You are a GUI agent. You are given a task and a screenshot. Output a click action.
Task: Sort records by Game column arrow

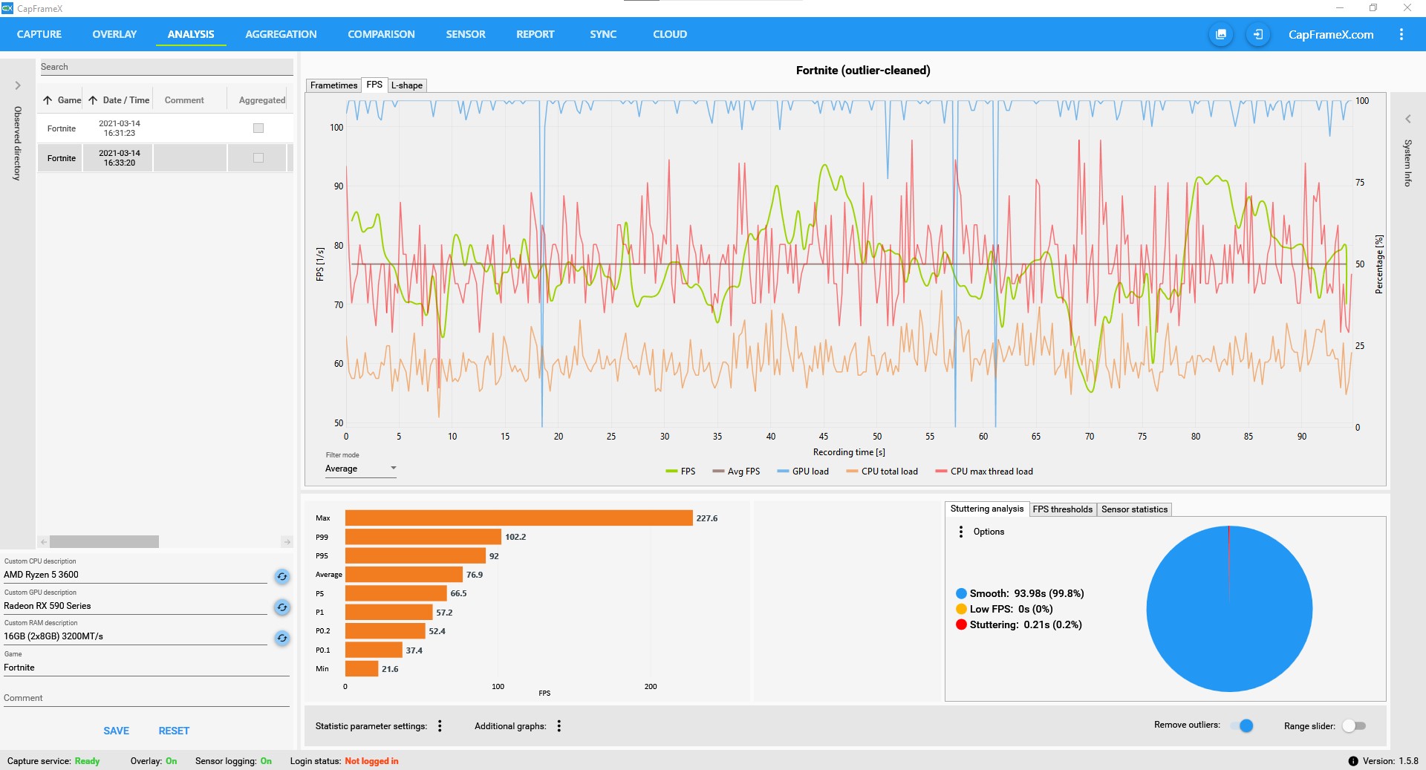48,100
